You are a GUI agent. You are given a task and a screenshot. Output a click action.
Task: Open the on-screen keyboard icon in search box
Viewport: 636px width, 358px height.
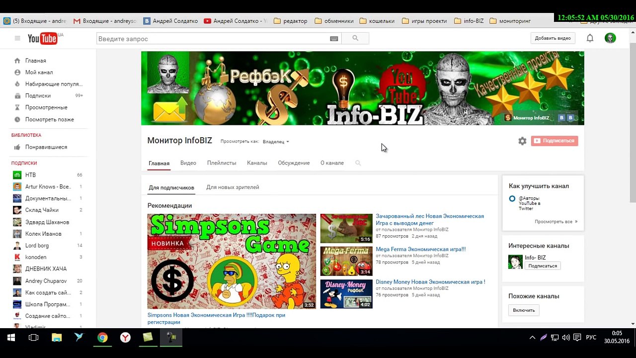click(x=334, y=38)
